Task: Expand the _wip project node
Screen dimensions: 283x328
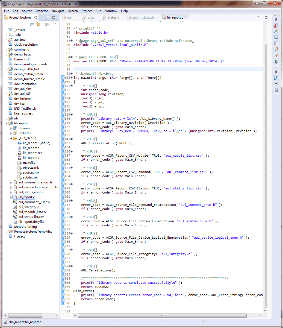Action: coord(7,35)
